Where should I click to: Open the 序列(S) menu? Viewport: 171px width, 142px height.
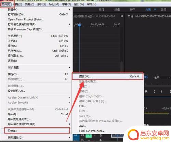(x=42, y=4)
